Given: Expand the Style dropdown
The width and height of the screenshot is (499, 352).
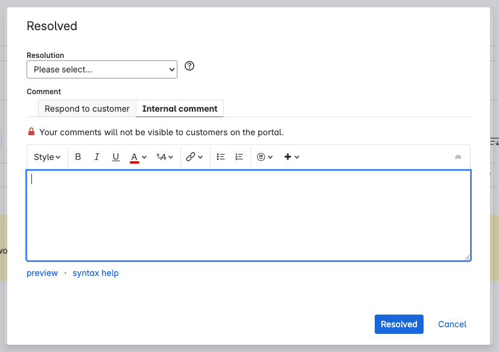Looking at the screenshot, I should 47,157.
